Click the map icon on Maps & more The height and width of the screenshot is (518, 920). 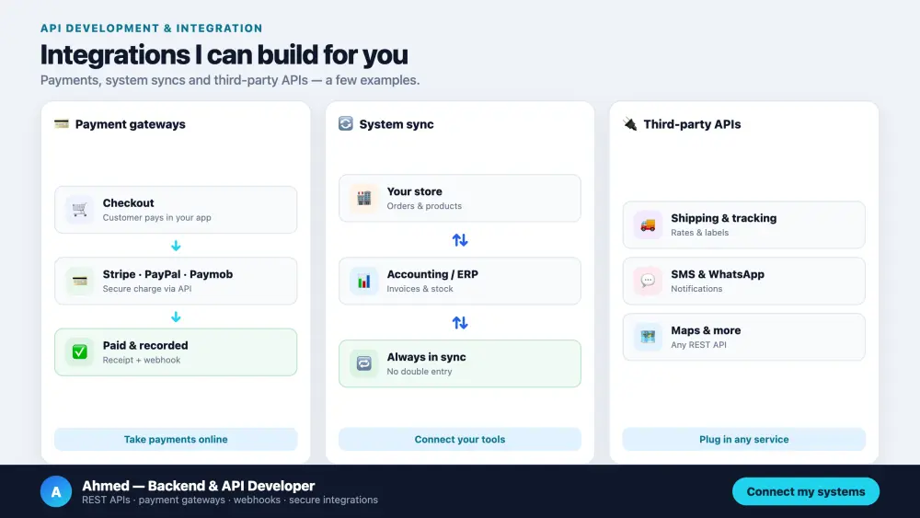click(648, 338)
